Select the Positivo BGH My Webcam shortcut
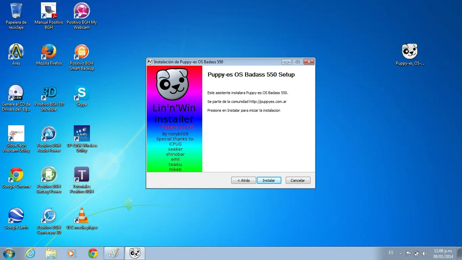Screen dimensions: 462x260 (x=82, y=16)
